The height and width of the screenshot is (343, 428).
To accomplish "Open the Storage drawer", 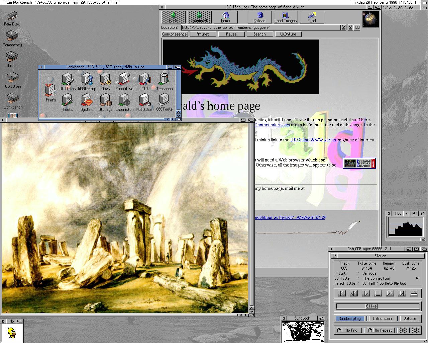I will [106, 103].
